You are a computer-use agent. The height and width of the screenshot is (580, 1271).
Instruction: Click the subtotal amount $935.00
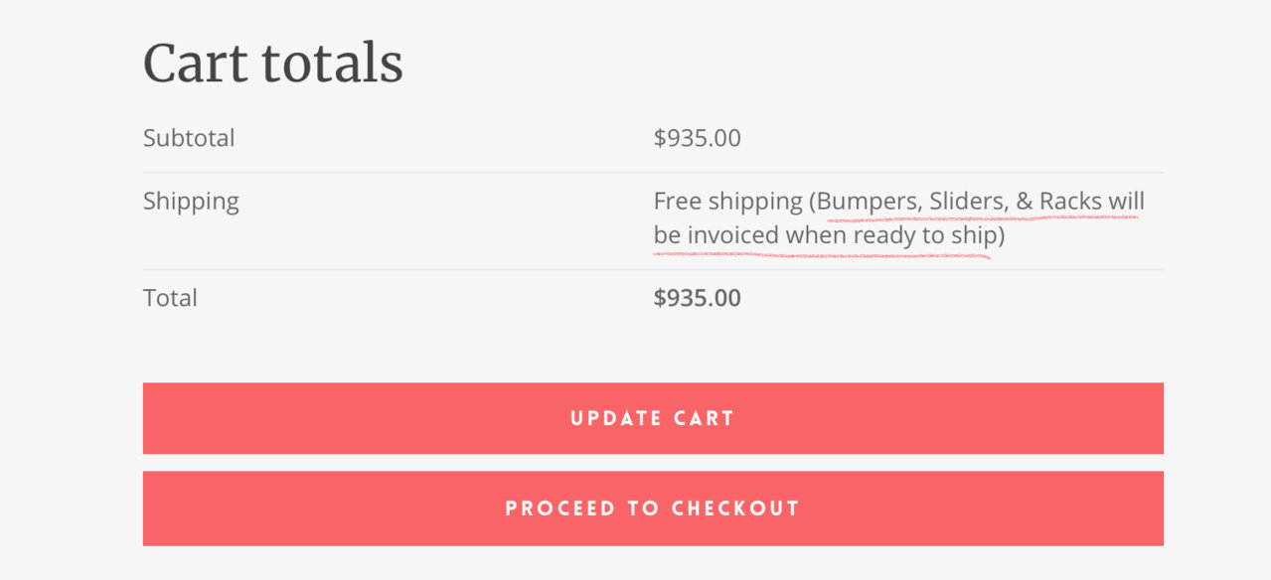pyautogui.click(x=698, y=138)
